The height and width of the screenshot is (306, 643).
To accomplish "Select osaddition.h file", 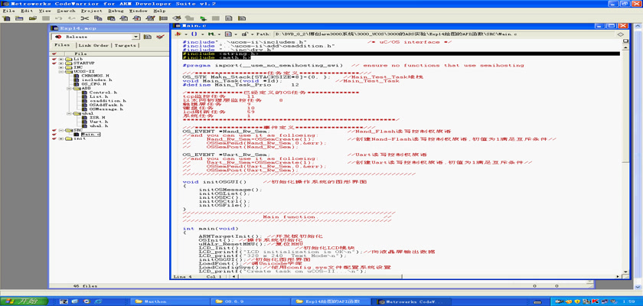I will (107, 101).
